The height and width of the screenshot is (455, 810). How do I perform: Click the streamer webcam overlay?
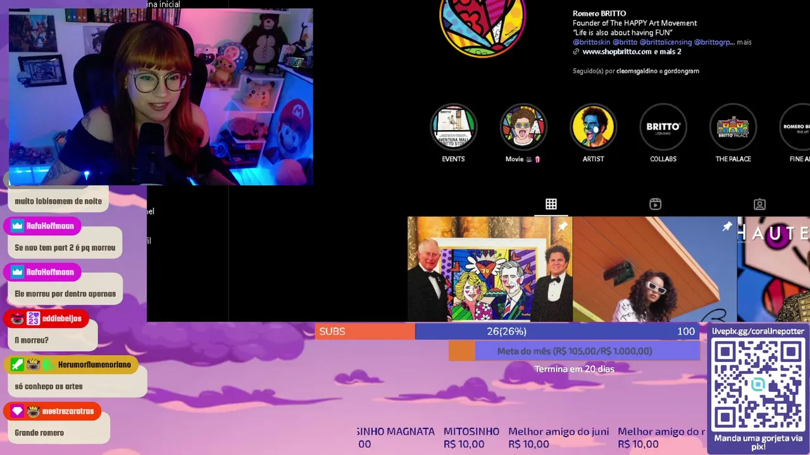pos(161,97)
